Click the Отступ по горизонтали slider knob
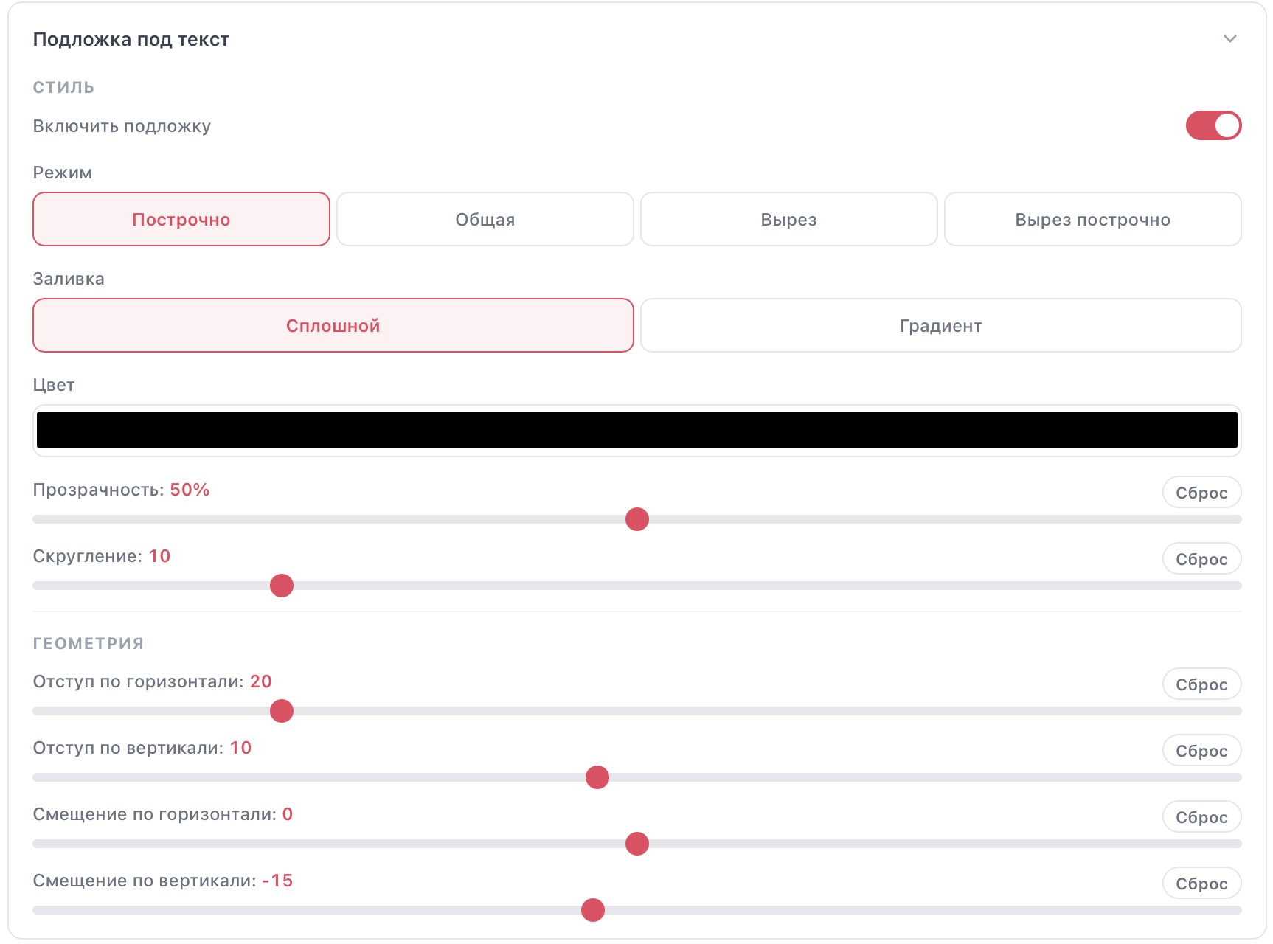The image size is (1273, 944). 282,711
